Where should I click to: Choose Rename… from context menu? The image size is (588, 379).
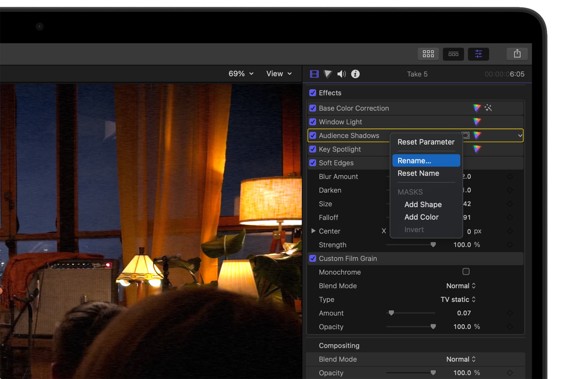click(426, 161)
